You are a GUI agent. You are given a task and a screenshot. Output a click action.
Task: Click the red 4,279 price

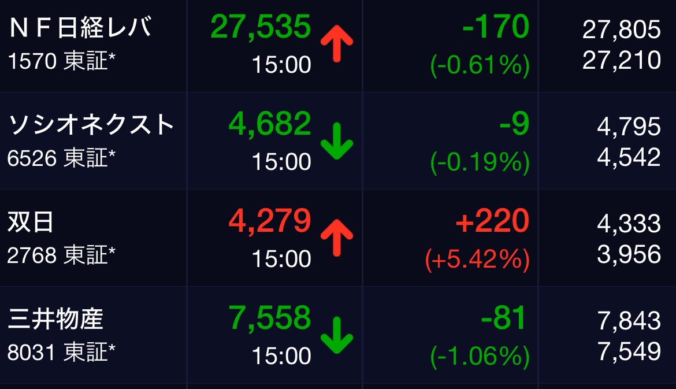(x=270, y=221)
